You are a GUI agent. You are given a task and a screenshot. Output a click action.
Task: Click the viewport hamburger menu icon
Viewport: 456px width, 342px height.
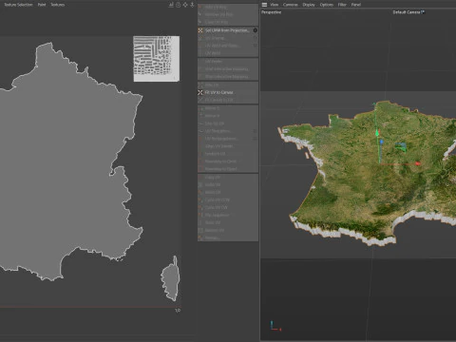[x=264, y=5]
